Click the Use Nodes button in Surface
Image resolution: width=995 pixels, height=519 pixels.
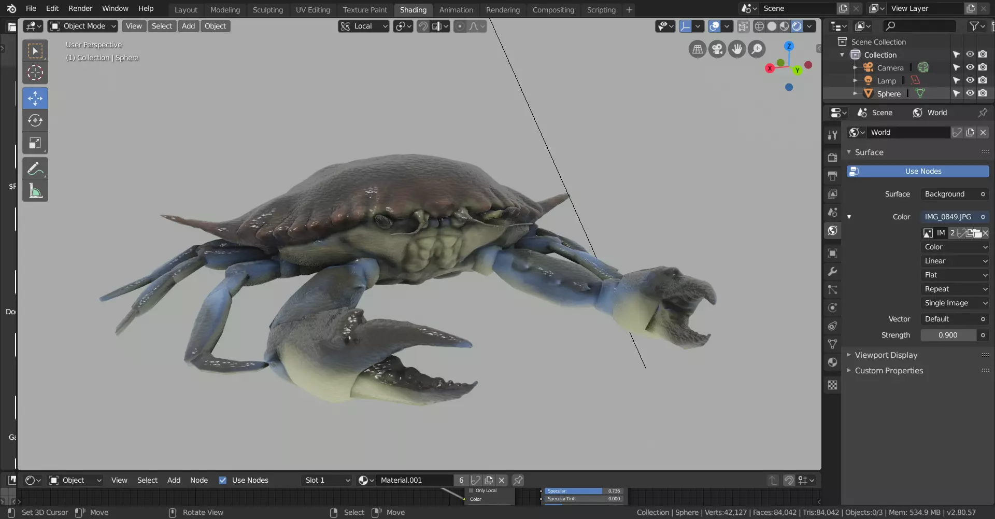point(918,171)
